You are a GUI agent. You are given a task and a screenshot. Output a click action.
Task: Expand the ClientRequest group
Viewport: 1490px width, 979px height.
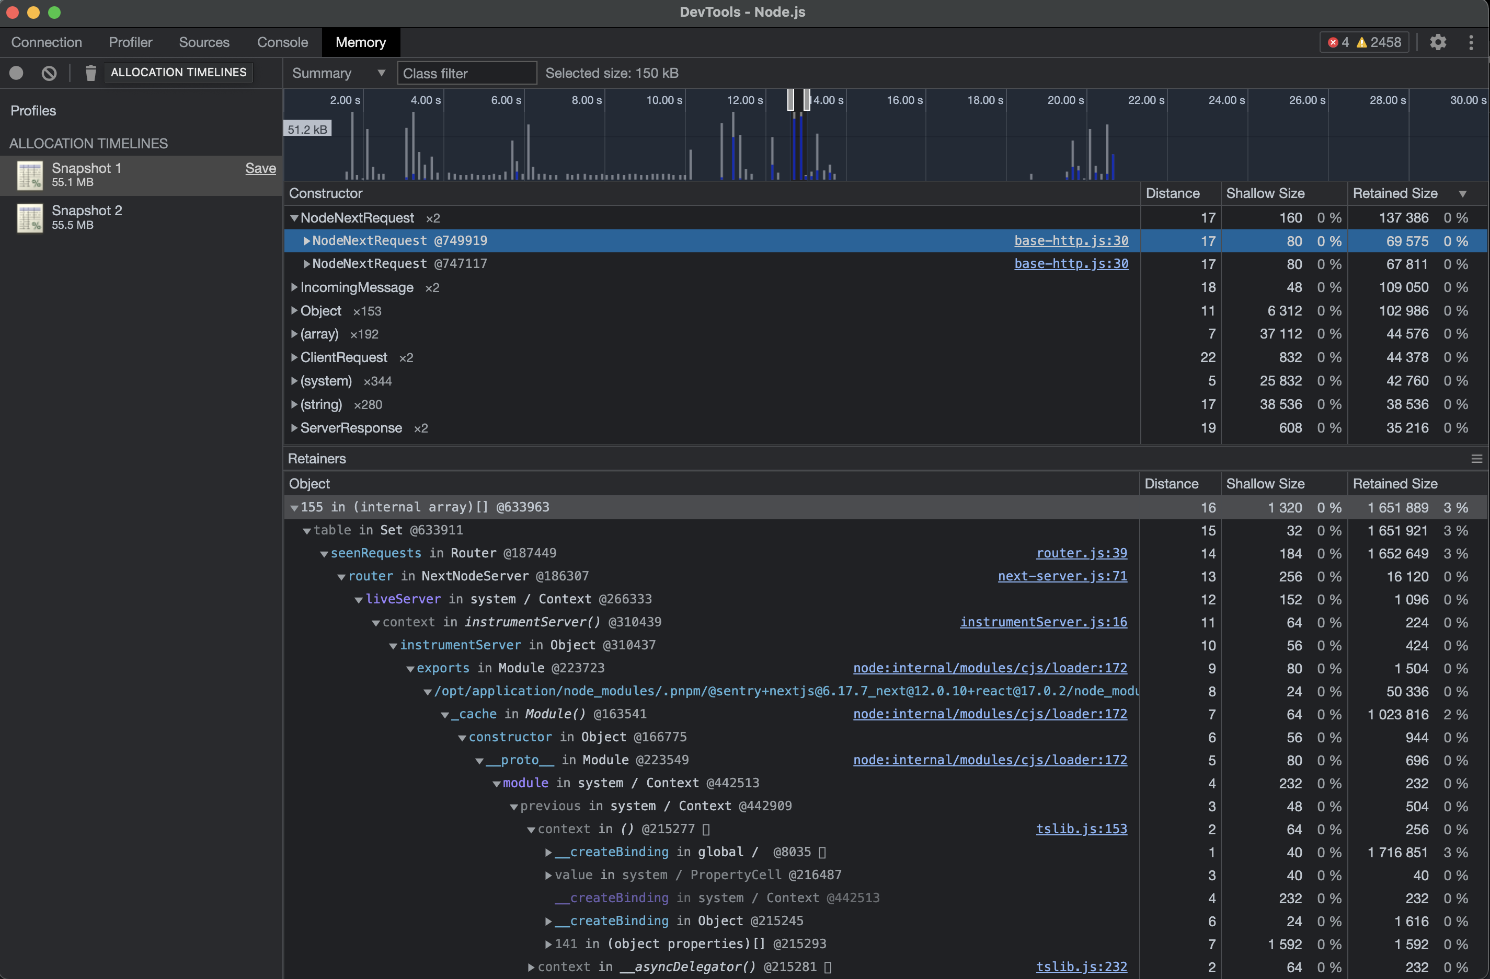click(x=294, y=358)
